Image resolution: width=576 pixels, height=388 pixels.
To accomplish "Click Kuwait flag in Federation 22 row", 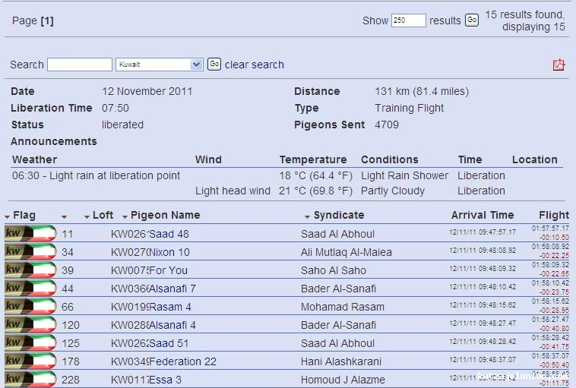I will pos(30,361).
